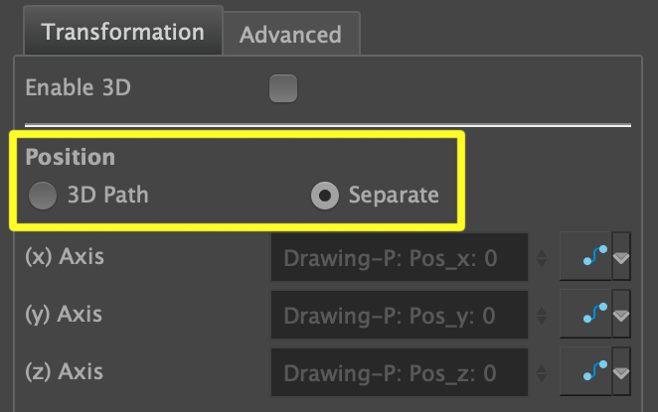658x412 pixels.
Task: Increase Pos_x with the stepper up arrow
Action: [x=542, y=253]
